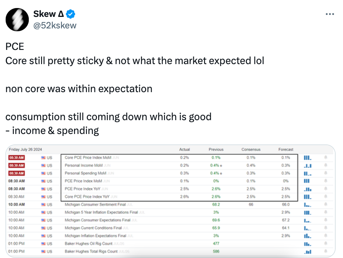Open Baker Hughes Oil Rig Count event
Image resolution: width=343 pixels, height=258 pixels.
coord(88,243)
